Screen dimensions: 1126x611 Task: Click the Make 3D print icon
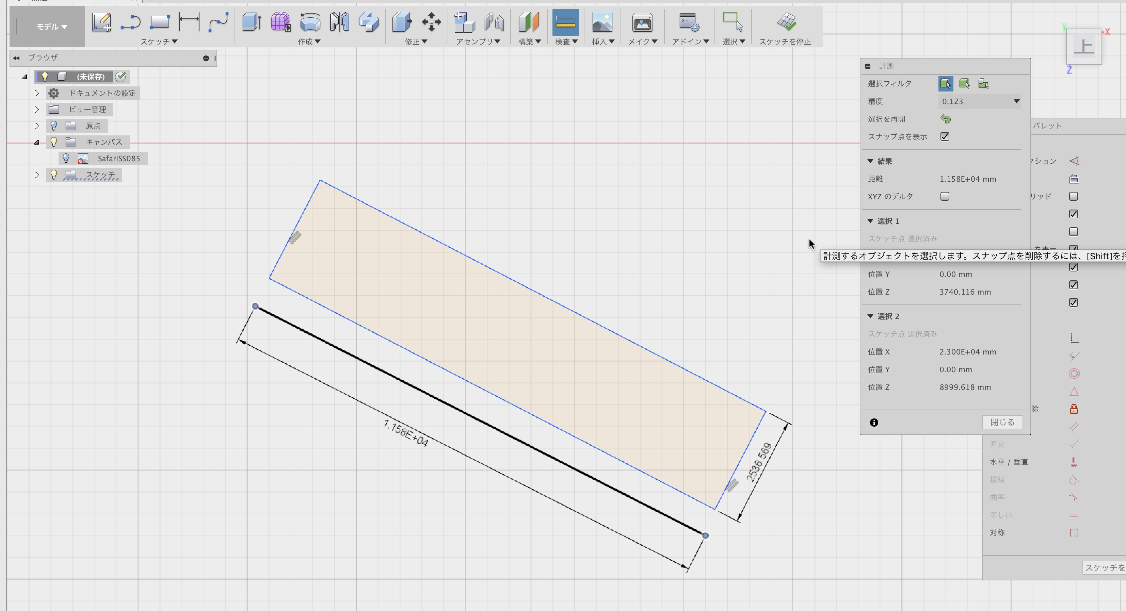click(642, 22)
